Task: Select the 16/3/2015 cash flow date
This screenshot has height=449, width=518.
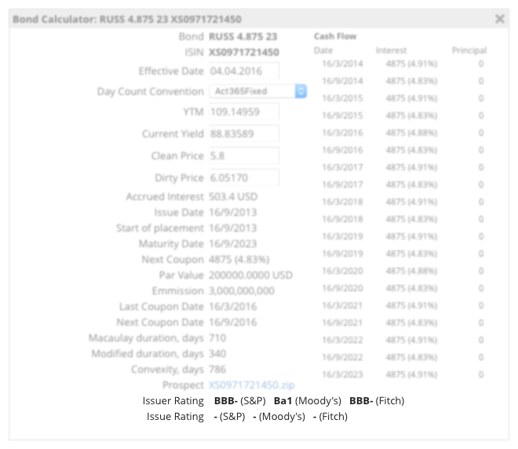Action: [342, 98]
